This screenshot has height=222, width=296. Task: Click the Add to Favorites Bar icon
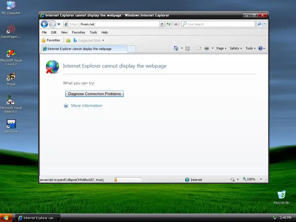[x=68, y=40]
